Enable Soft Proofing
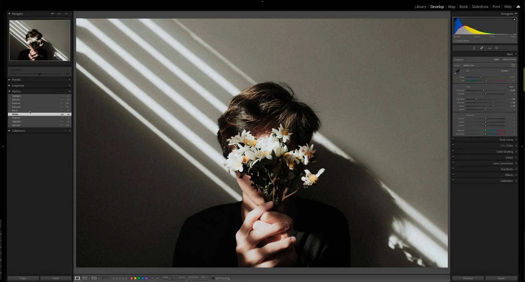This screenshot has width=525, height=282. 214,278
